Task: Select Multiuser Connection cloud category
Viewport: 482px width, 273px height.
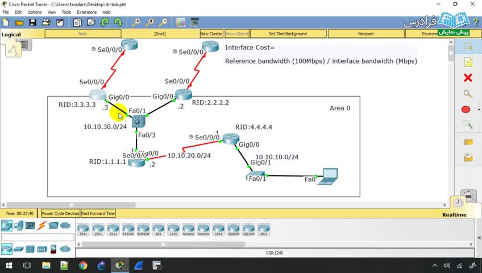Action: pyautogui.click(x=65, y=226)
